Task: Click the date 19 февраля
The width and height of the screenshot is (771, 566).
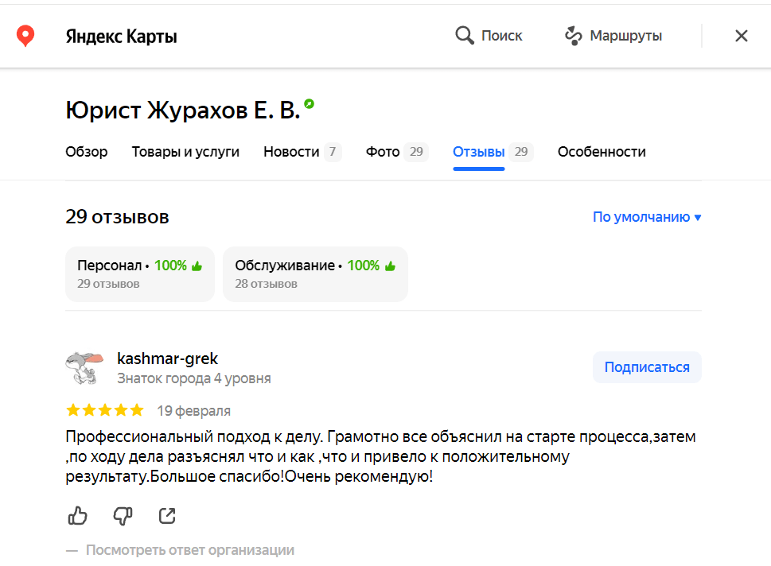Action: pyautogui.click(x=193, y=411)
